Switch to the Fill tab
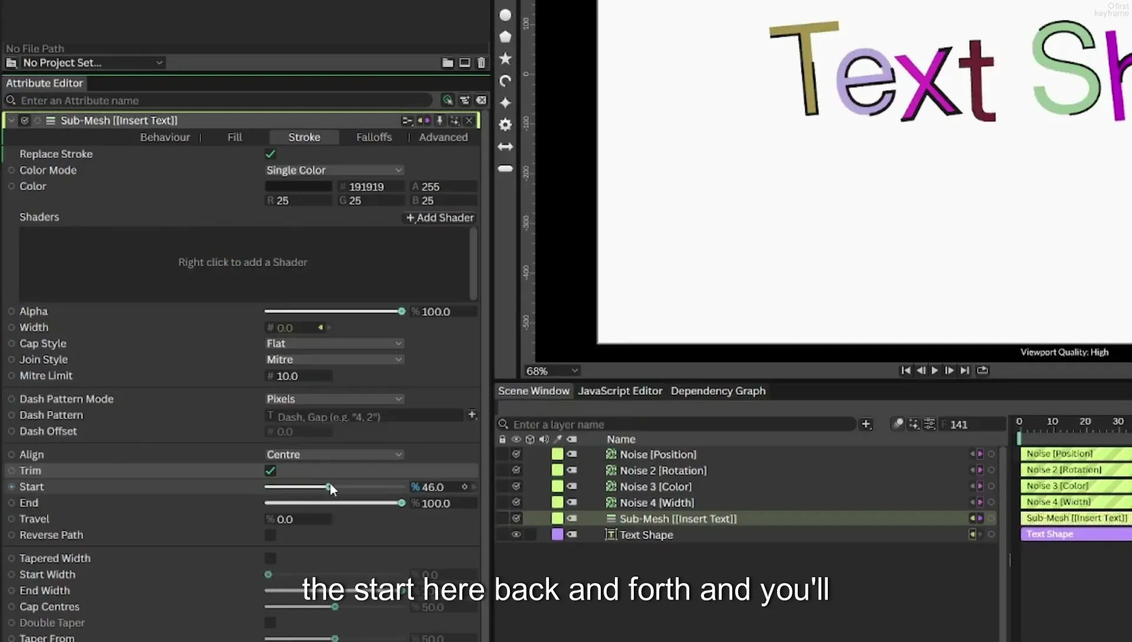The height and width of the screenshot is (642, 1132). click(x=235, y=137)
